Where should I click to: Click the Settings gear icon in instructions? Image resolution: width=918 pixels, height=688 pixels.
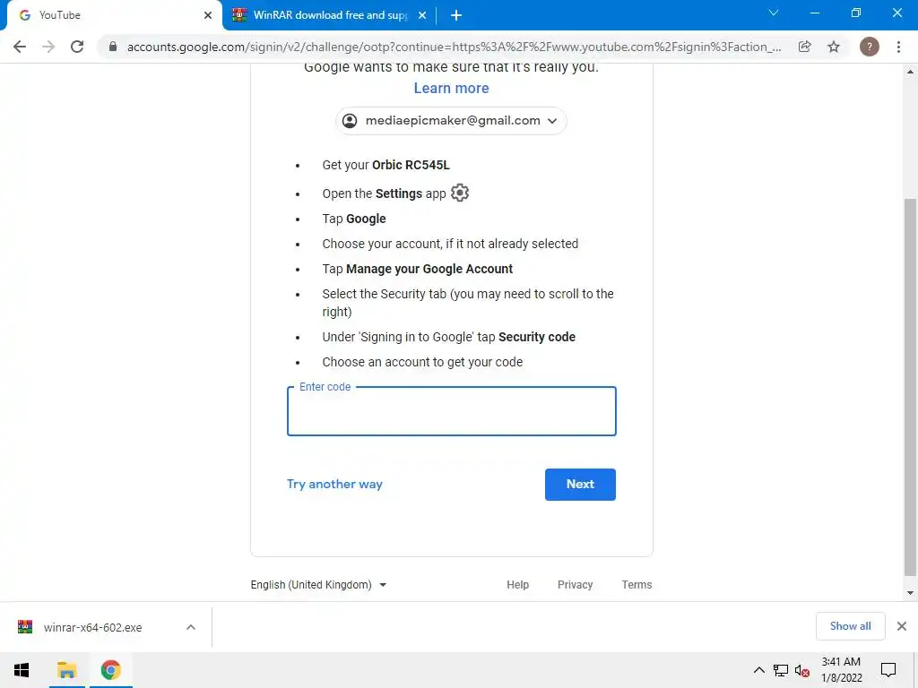coord(460,193)
